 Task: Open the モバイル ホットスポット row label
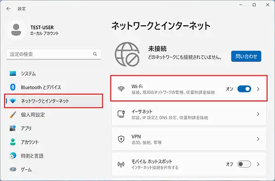tap(152, 161)
